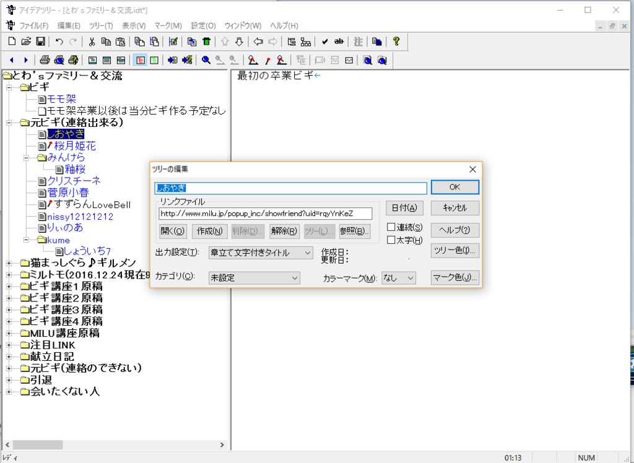Image resolution: width=634 pixels, height=463 pixels.
Task: Delete item with the green trash can icon
Action: 206,41
